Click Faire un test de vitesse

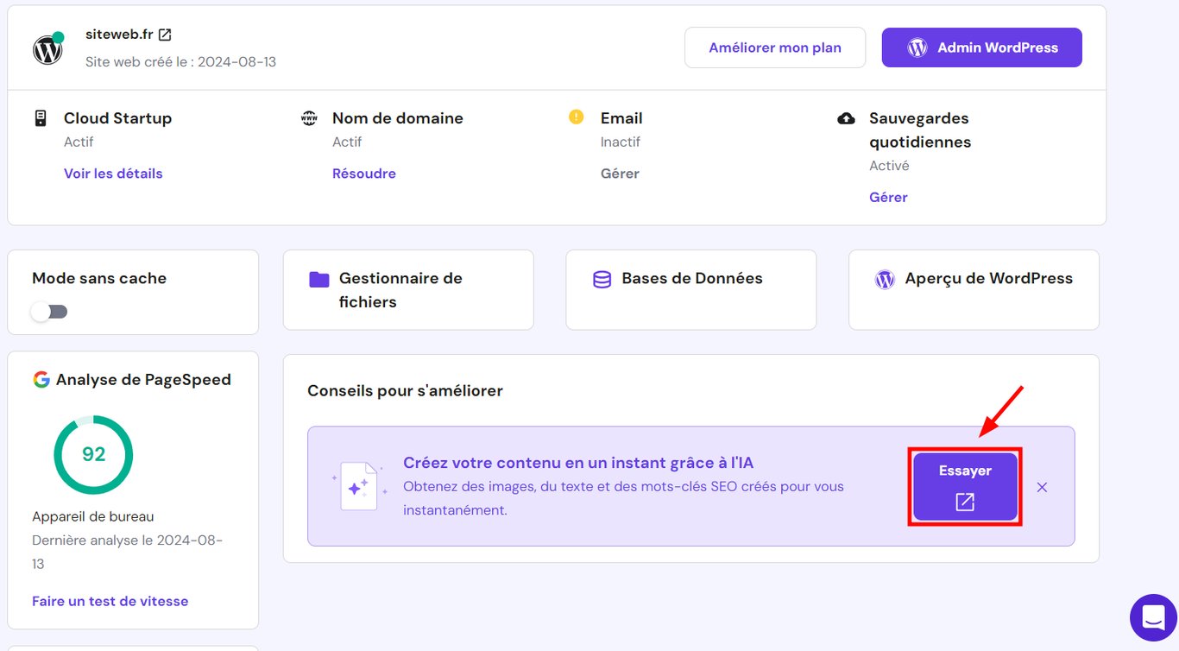(110, 600)
